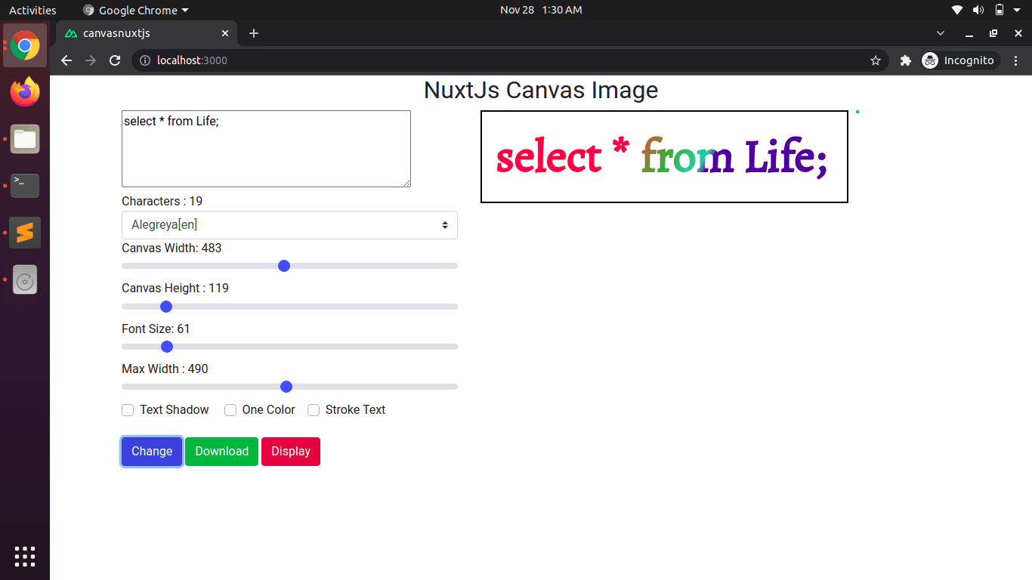This screenshot has width=1032, height=580.
Task: Click the back navigation arrow
Action: click(x=66, y=60)
